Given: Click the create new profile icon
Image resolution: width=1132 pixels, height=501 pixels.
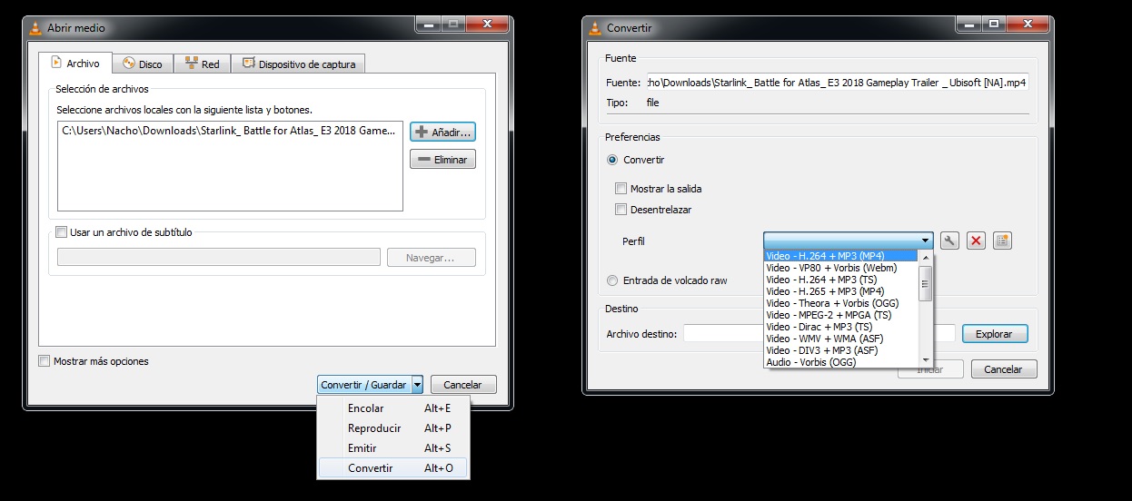Looking at the screenshot, I should tap(1002, 241).
